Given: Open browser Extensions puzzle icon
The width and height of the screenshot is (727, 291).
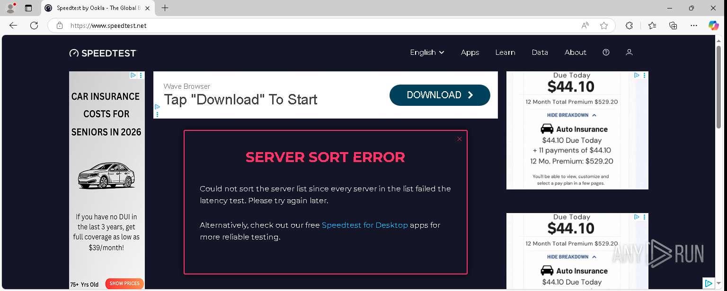Looking at the screenshot, I should [629, 26].
